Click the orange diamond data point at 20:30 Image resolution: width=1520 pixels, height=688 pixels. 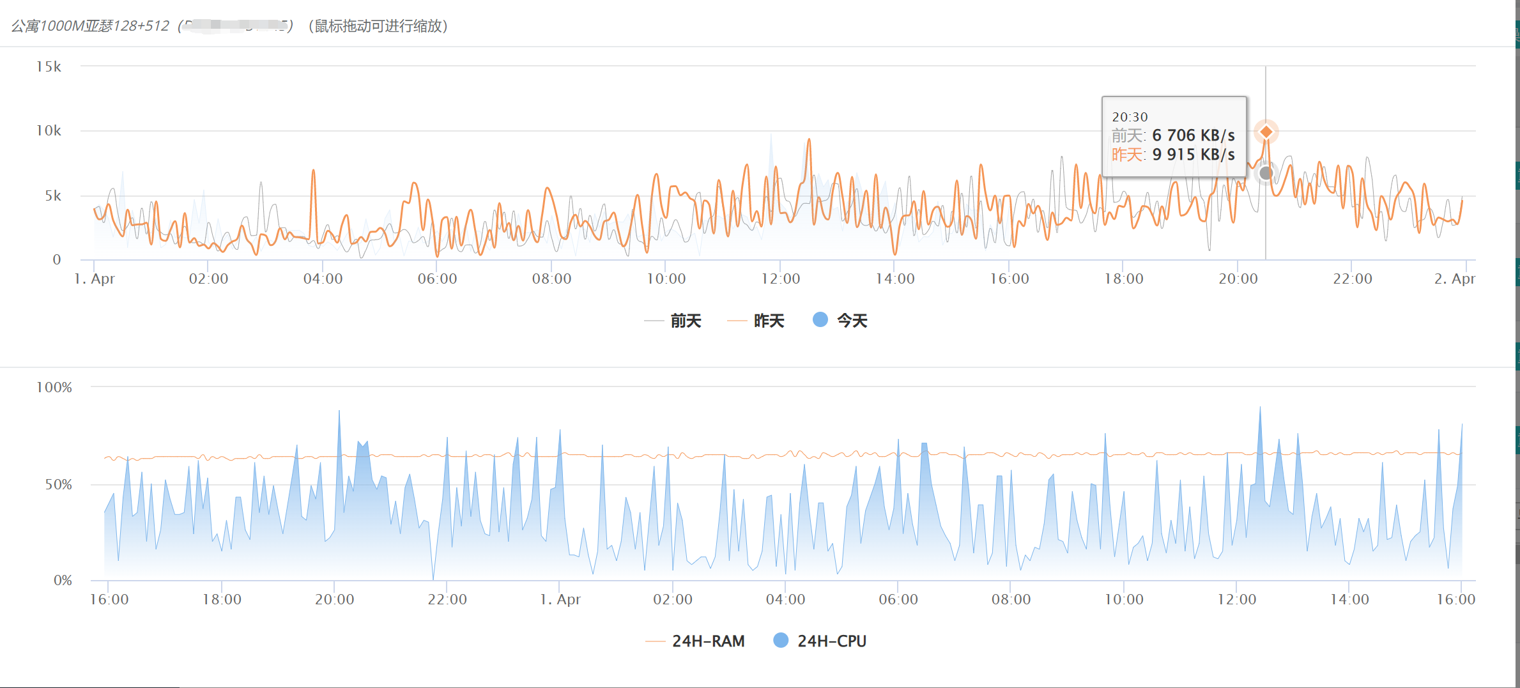point(1266,132)
